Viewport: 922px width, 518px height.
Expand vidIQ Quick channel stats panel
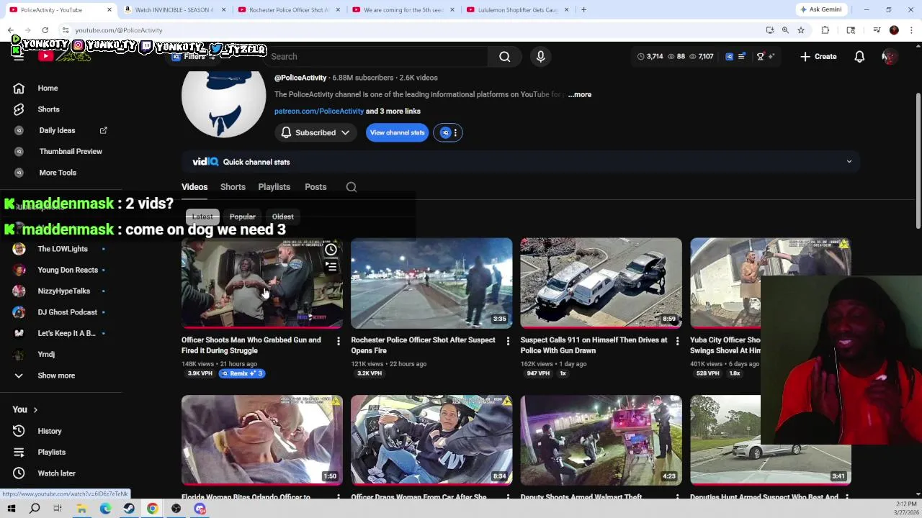pos(849,162)
